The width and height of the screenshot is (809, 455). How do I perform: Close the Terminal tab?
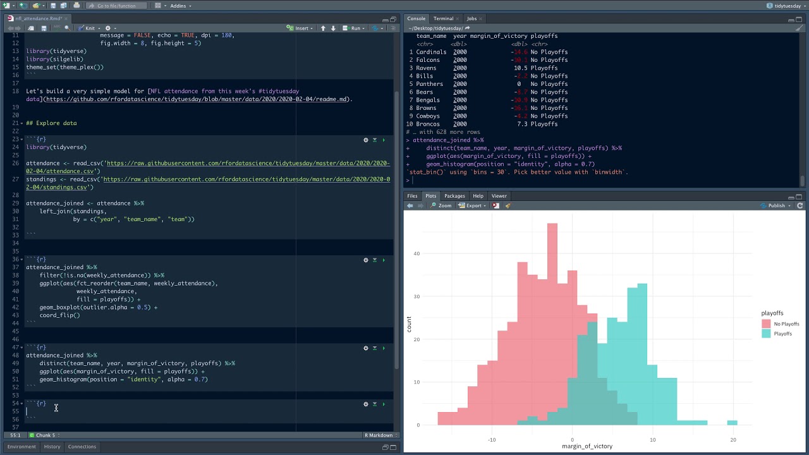(x=458, y=19)
